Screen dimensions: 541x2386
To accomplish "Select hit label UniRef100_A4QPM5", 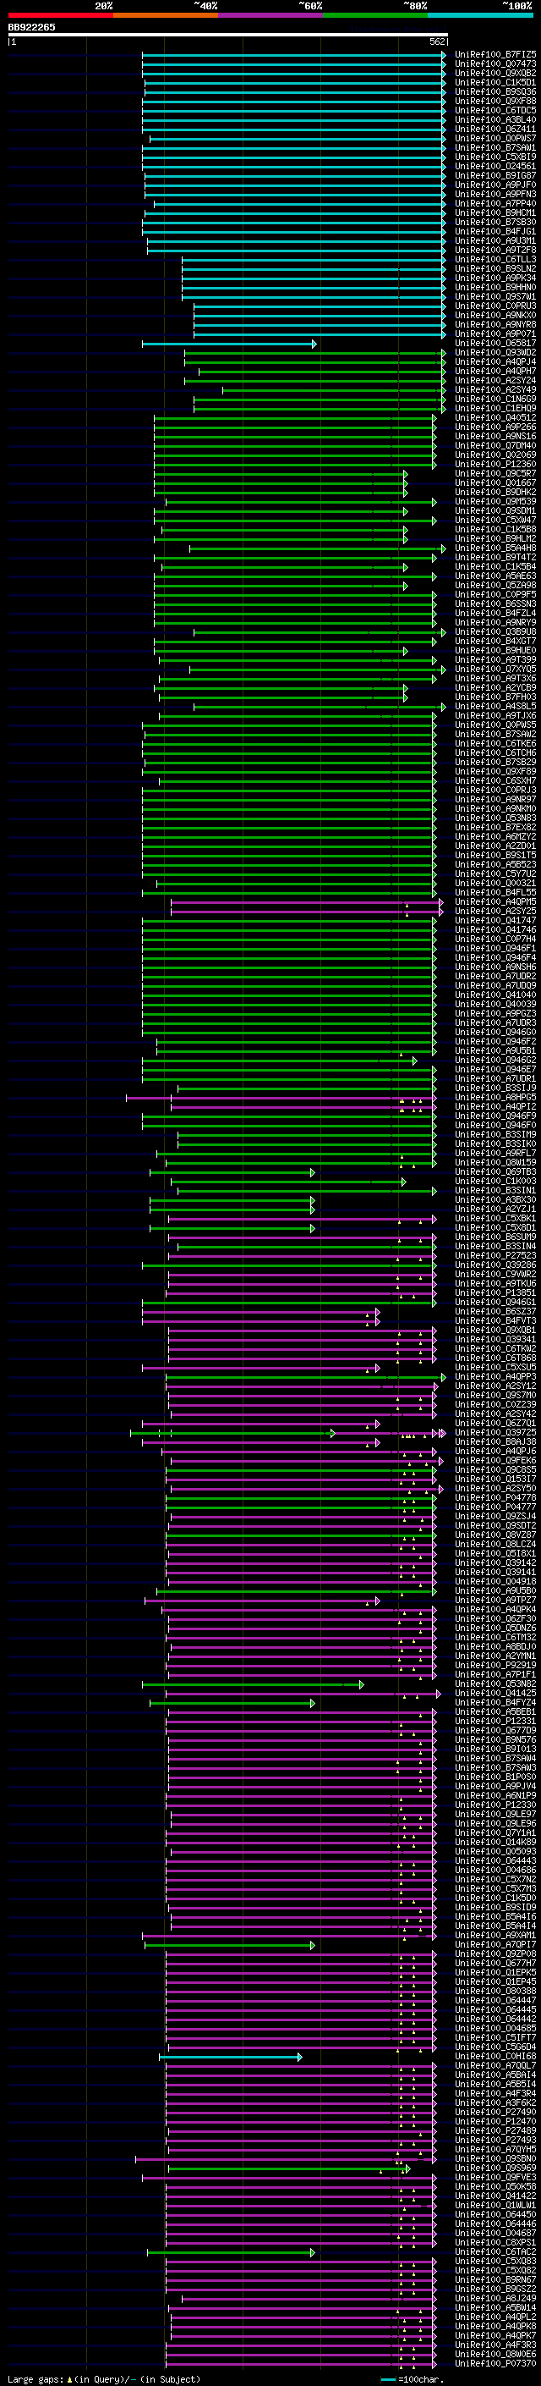I will click(x=495, y=903).
